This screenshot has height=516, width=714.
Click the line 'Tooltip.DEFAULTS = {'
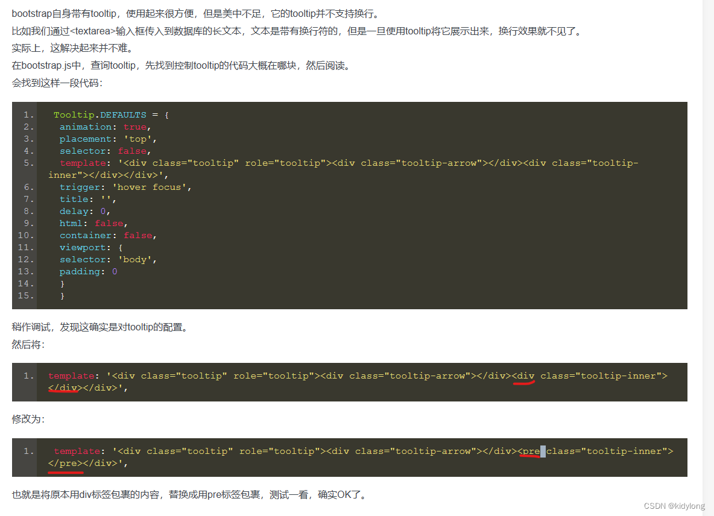111,115
